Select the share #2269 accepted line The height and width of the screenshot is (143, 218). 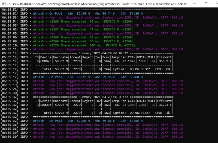83,41
